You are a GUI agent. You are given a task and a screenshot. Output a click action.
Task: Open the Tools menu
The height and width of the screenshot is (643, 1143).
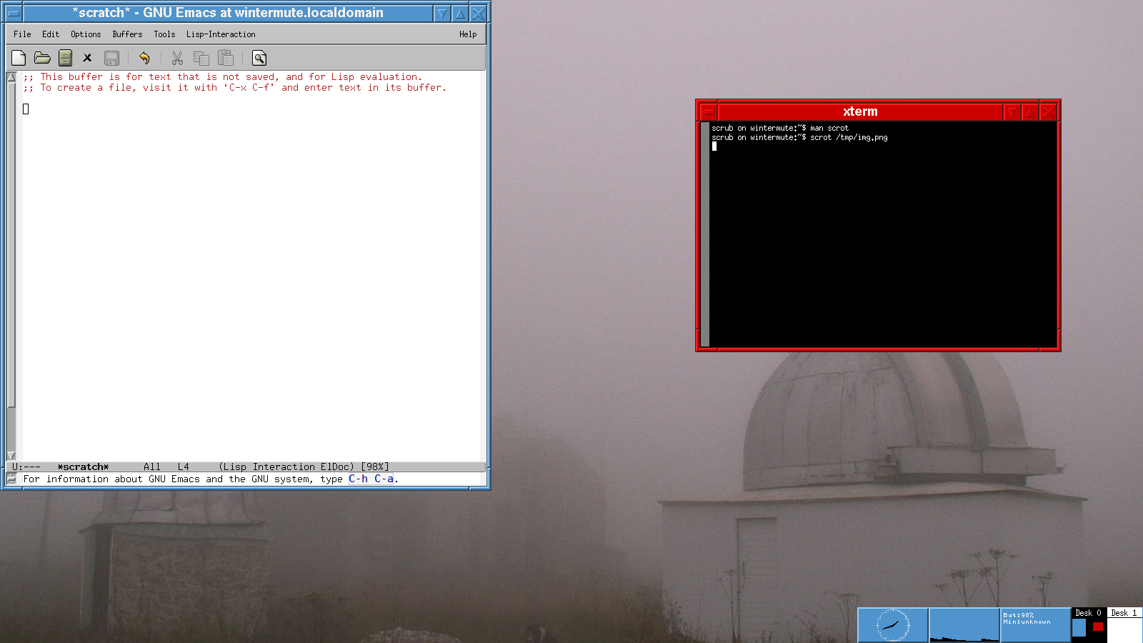pos(164,34)
